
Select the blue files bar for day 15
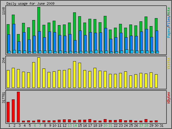[x=80, y=41]
